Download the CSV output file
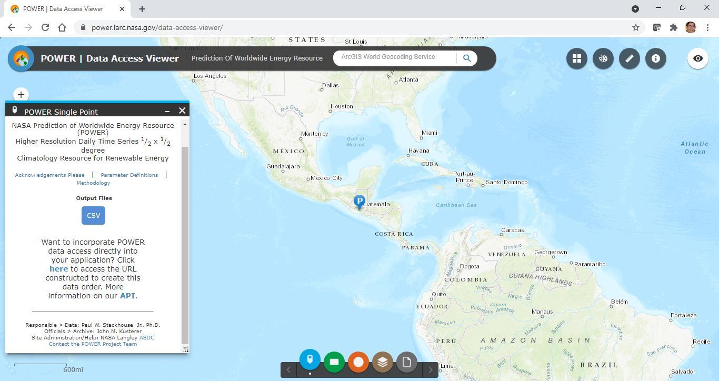Screen dimensions: 719x381 (93, 215)
